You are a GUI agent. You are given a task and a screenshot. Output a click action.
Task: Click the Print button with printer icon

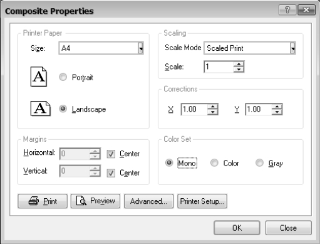click(x=43, y=201)
